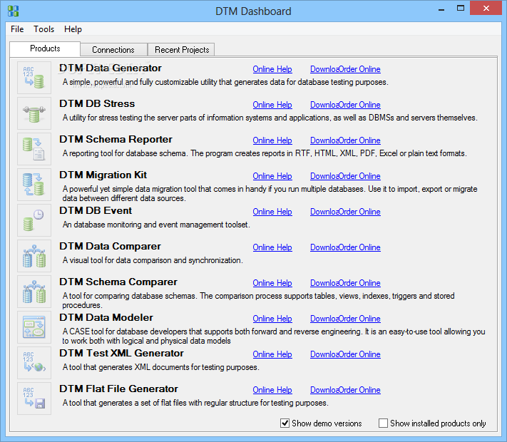Open Online Help for DTM Data Modeler
Image resolution: width=507 pixels, height=442 pixels.
(272, 319)
